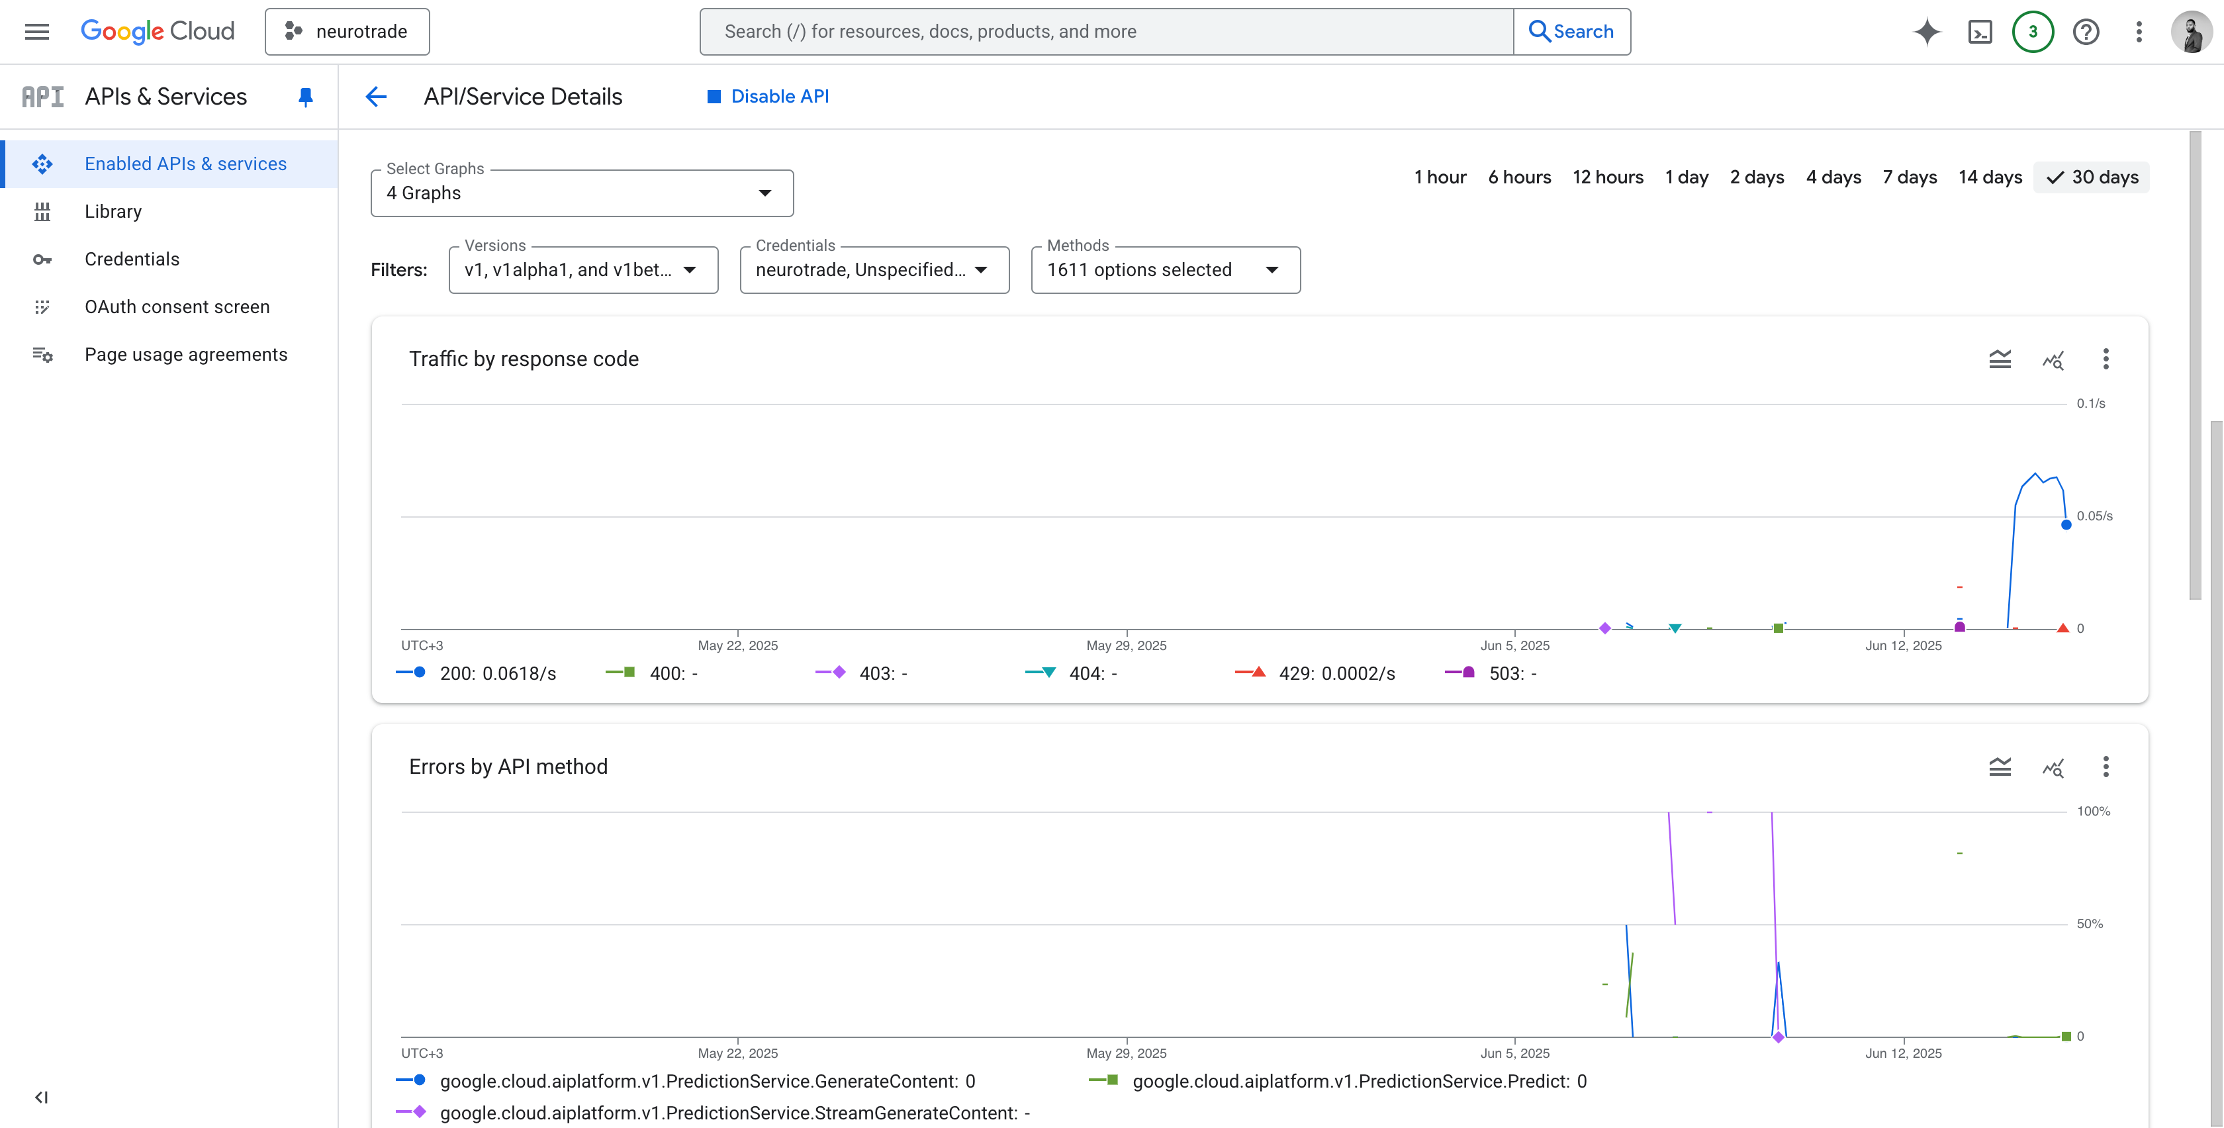Open the main navigation hamburger menu
2224x1128 pixels.
point(36,32)
